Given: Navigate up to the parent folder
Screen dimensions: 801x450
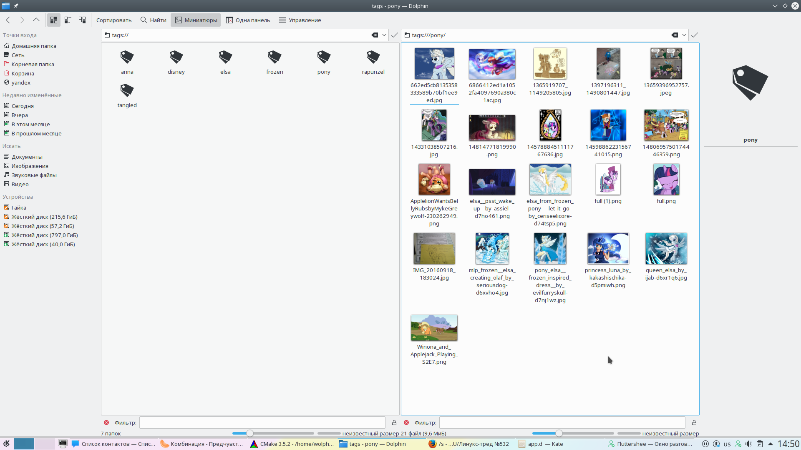Looking at the screenshot, I should 36,20.
